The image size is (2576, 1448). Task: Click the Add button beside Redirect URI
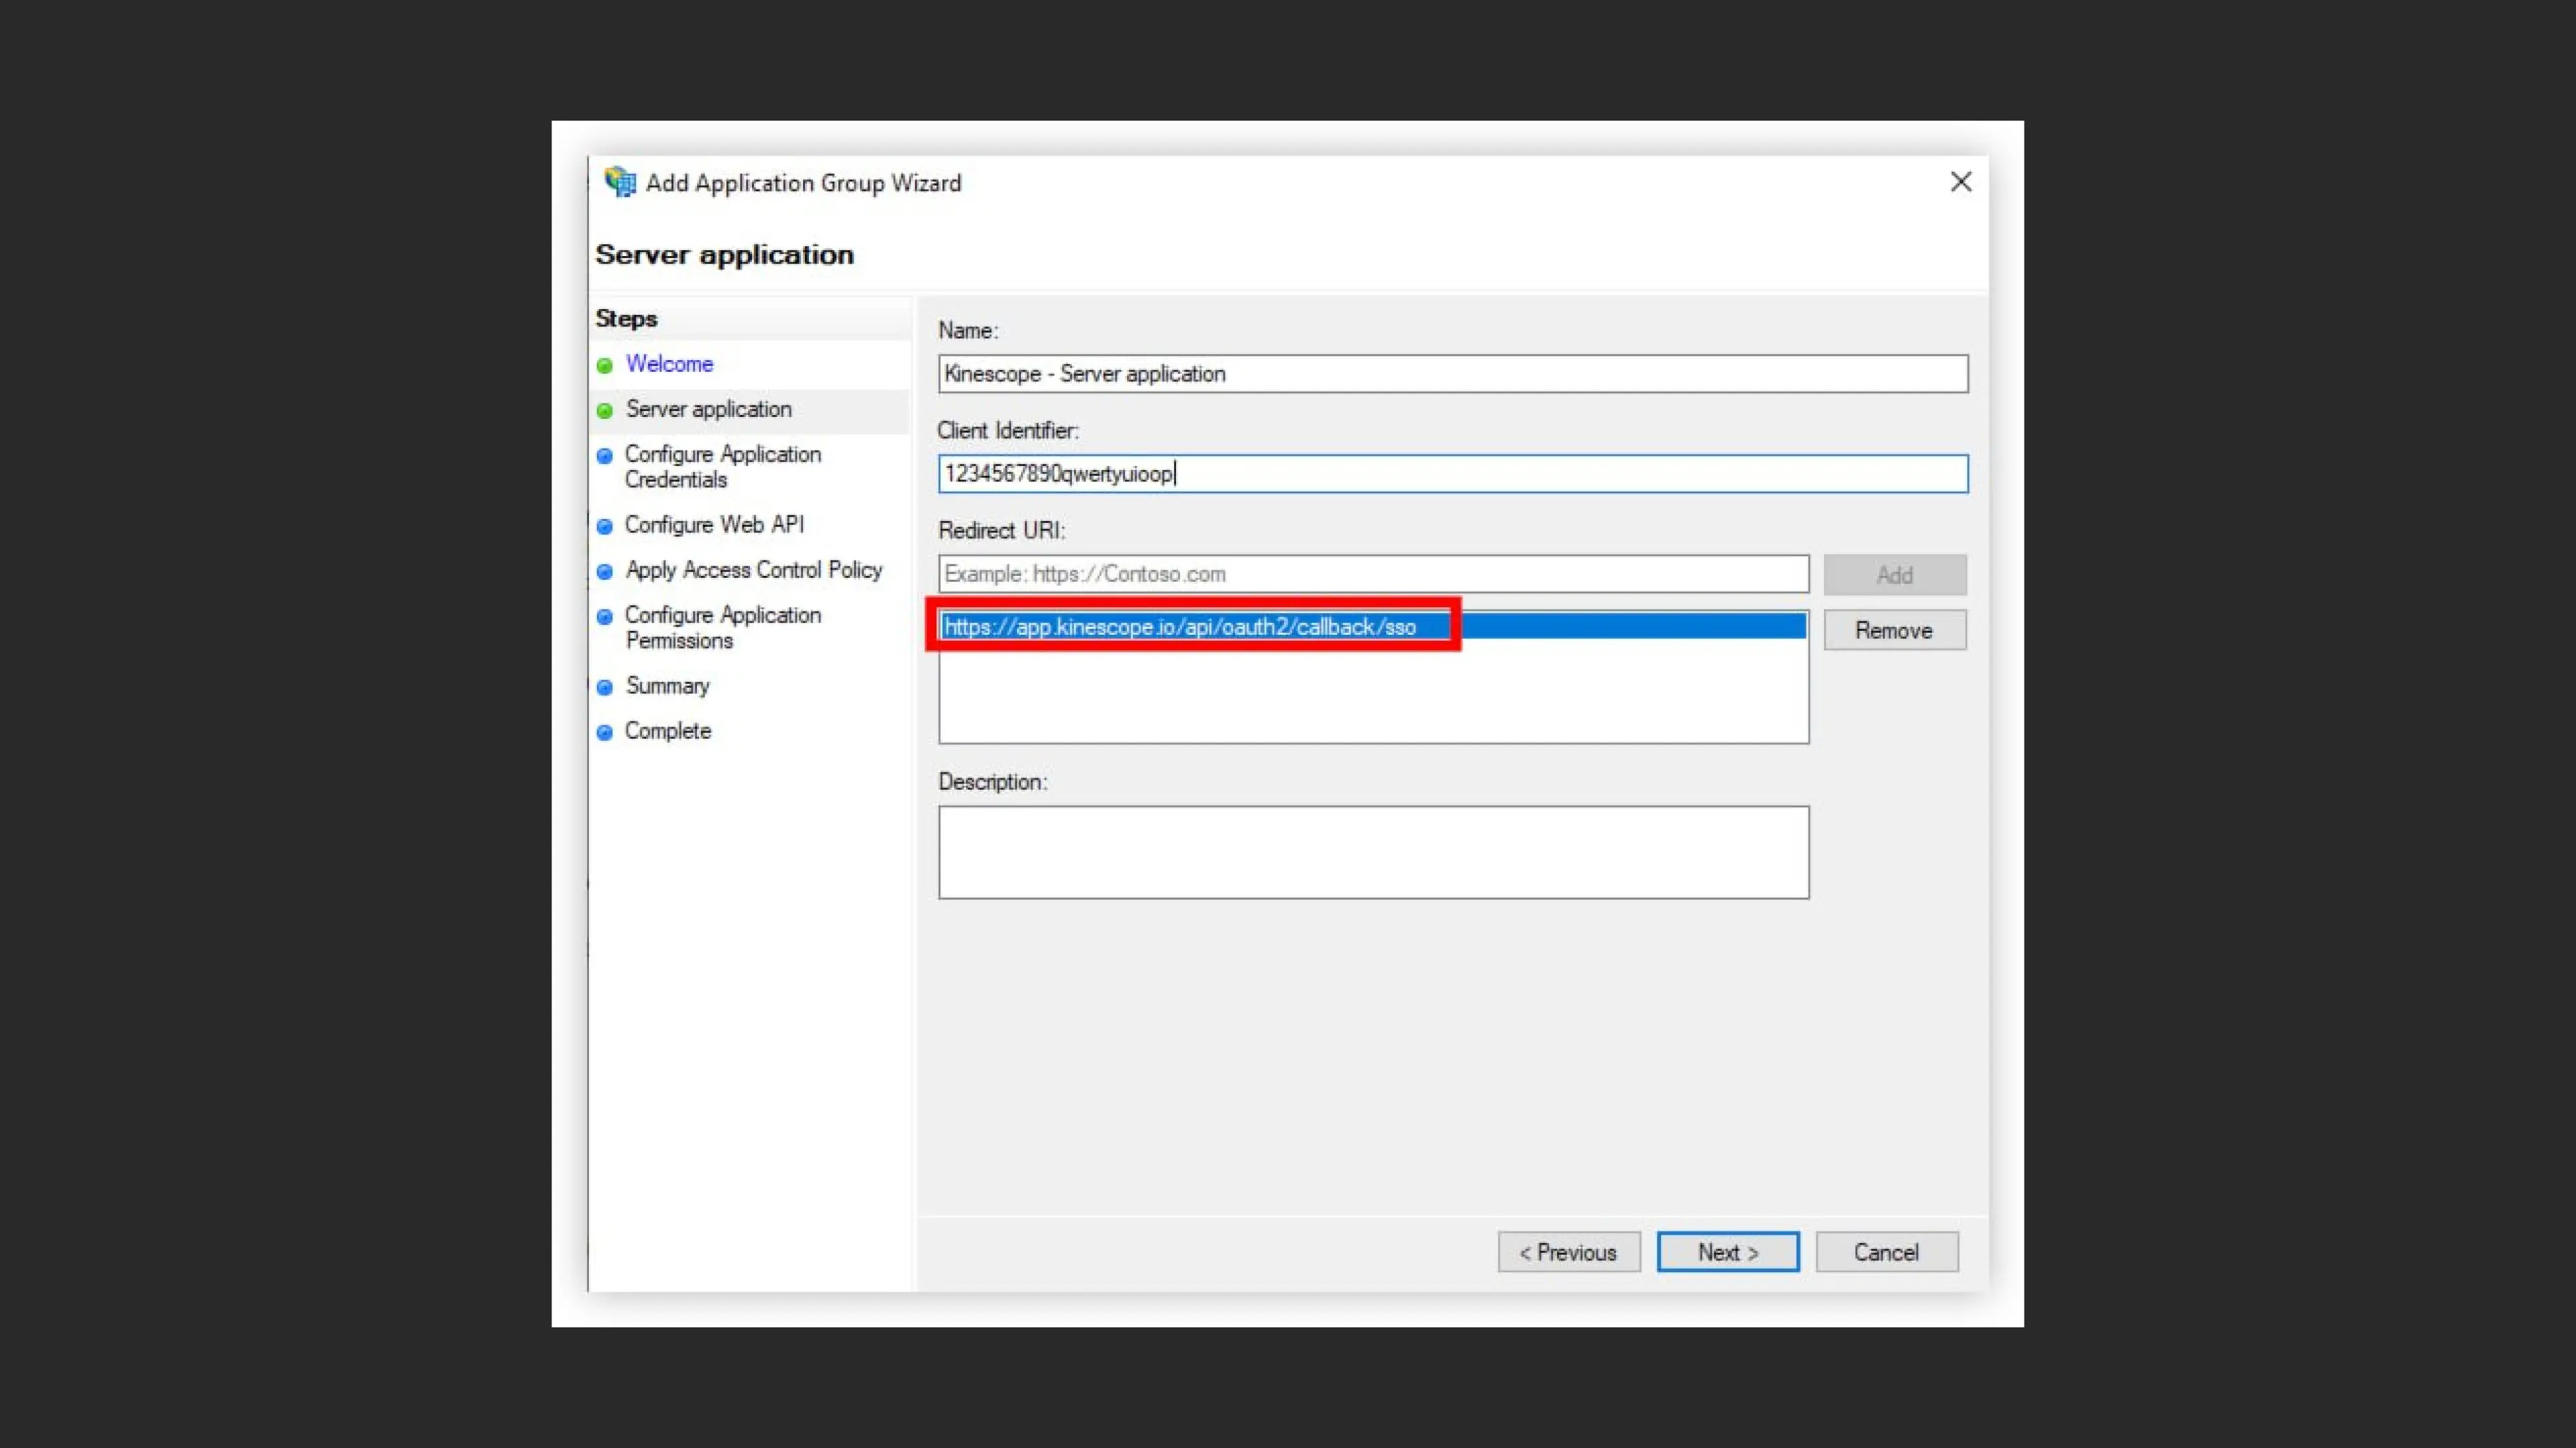[x=1894, y=575]
